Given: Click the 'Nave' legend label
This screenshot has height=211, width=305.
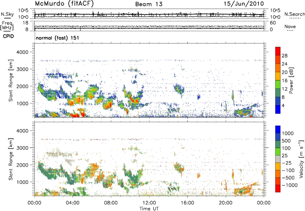Looking at the screenshot, I should [290, 26].
